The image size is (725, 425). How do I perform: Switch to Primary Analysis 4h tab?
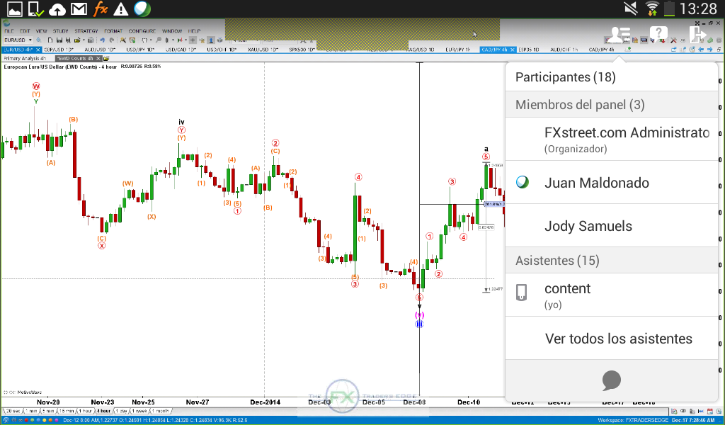click(x=25, y=58)
